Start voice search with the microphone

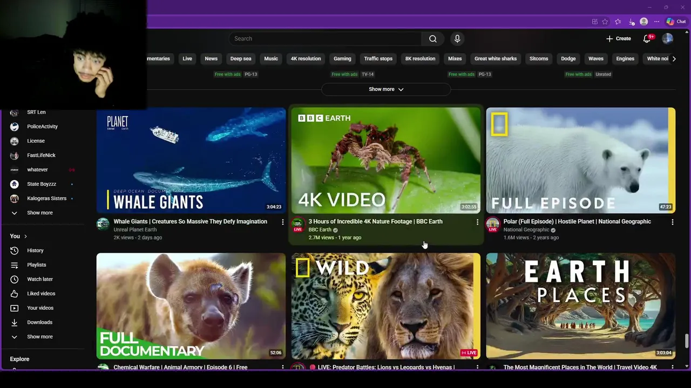tap(457, 39)
